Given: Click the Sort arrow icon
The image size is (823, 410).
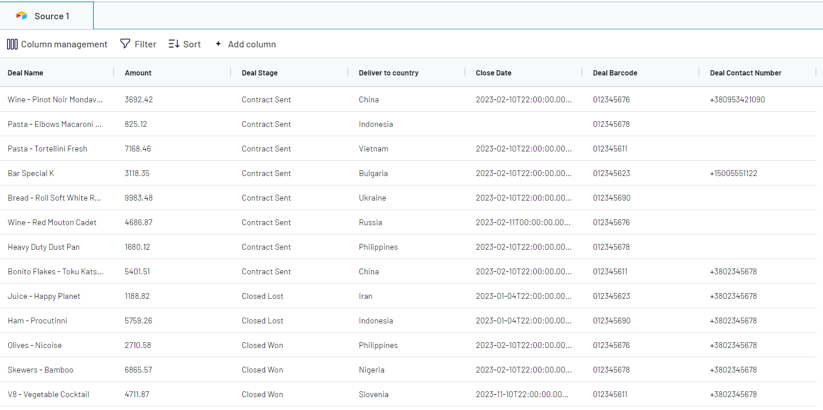Looking at the screenshot, I should pyautogui.click(x=174, y=44).
